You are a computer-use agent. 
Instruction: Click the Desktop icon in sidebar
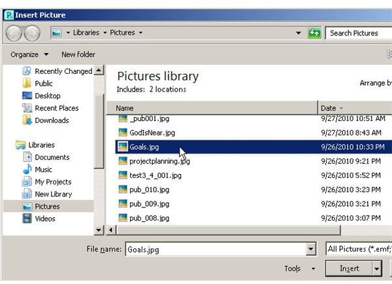click(27, 96)
